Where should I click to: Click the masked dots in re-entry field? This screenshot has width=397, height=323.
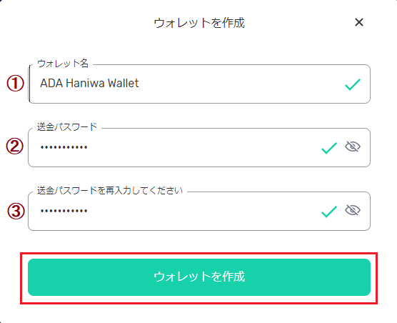click(x=64, y=211)
